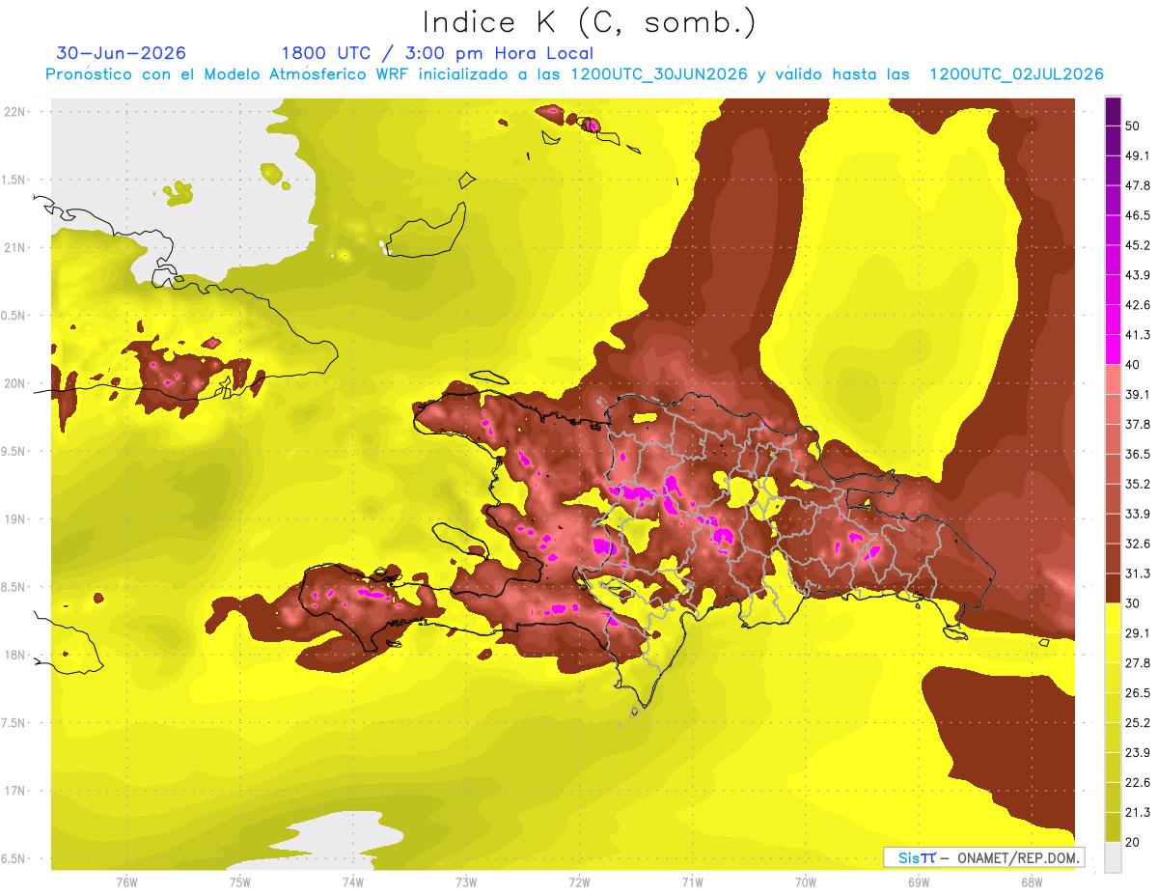Click the '68W' longitude label
Viewport: 1158px width, 895px height.
click(x=1032, y=882)
